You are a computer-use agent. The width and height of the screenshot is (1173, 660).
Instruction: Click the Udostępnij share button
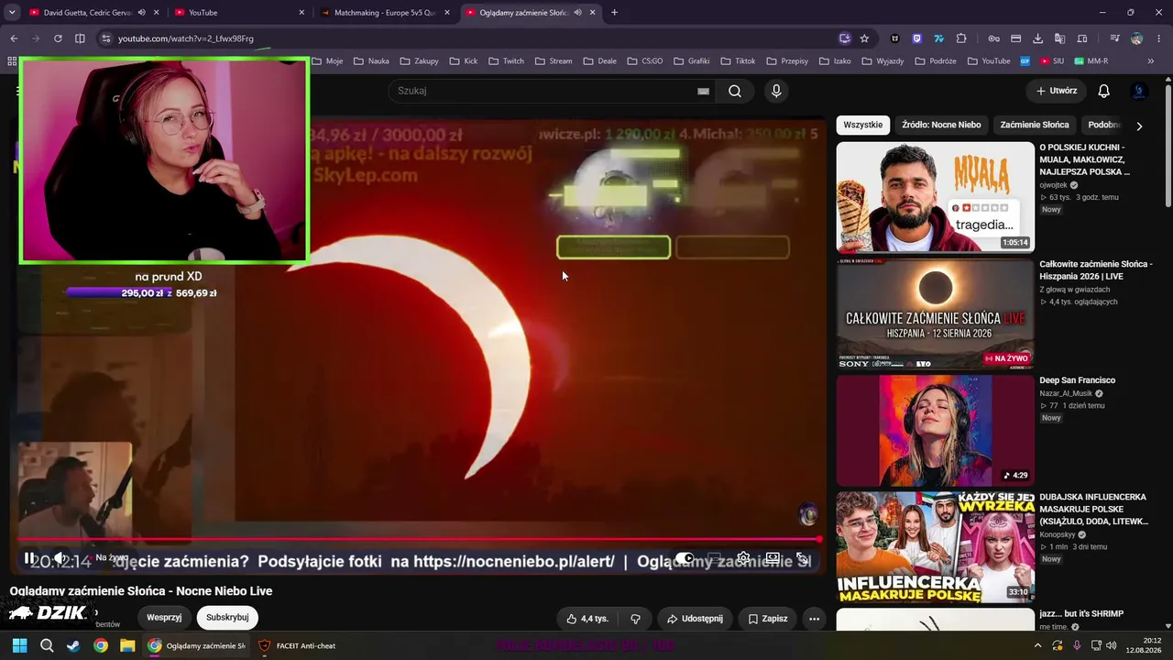(695, 619)
